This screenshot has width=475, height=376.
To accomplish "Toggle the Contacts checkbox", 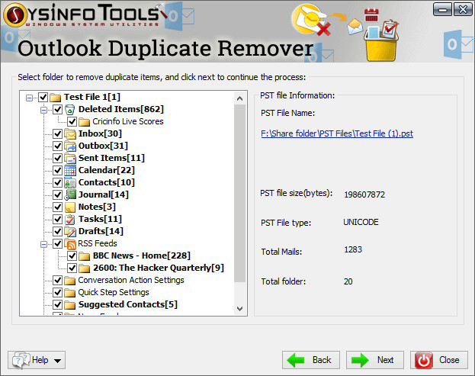I will (x=57, y=183).
